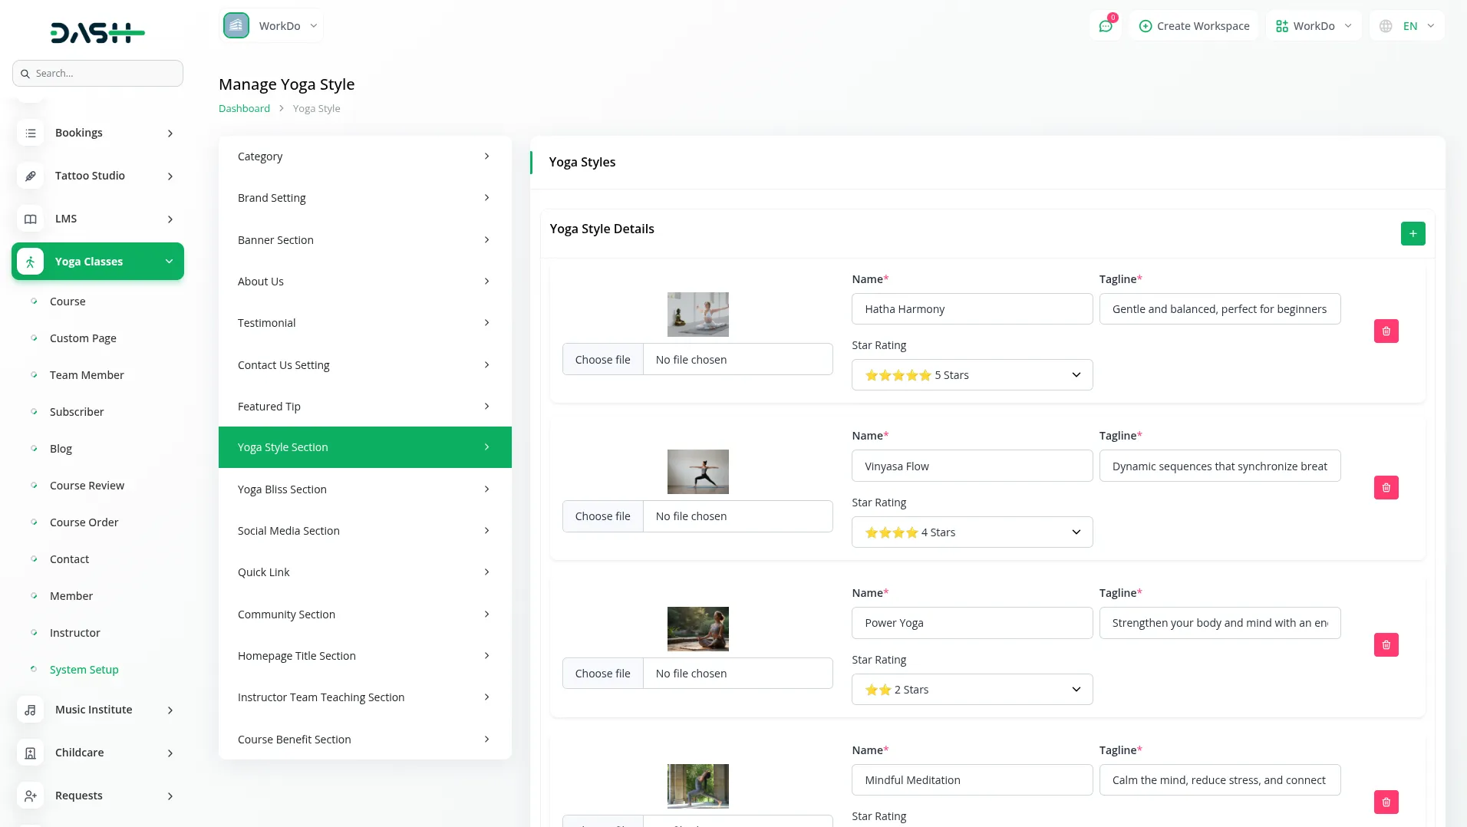Click the Power Yoga name field

pos(971,623)
